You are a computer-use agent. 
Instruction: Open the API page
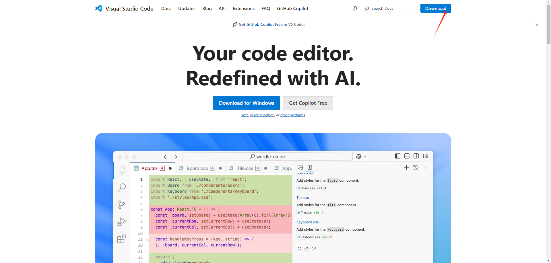coord(222,9)
